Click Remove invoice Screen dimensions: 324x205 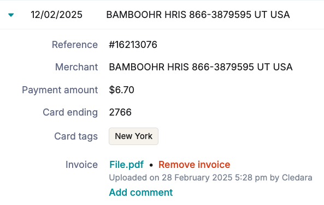[194, 165]
